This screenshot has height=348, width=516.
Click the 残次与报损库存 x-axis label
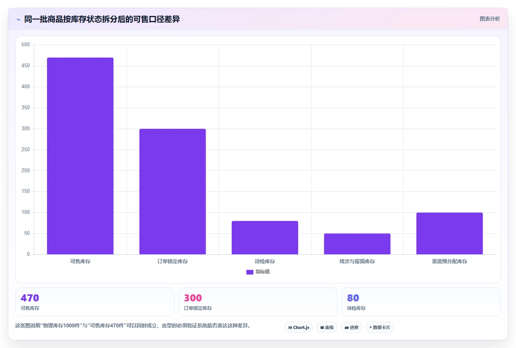357,262
